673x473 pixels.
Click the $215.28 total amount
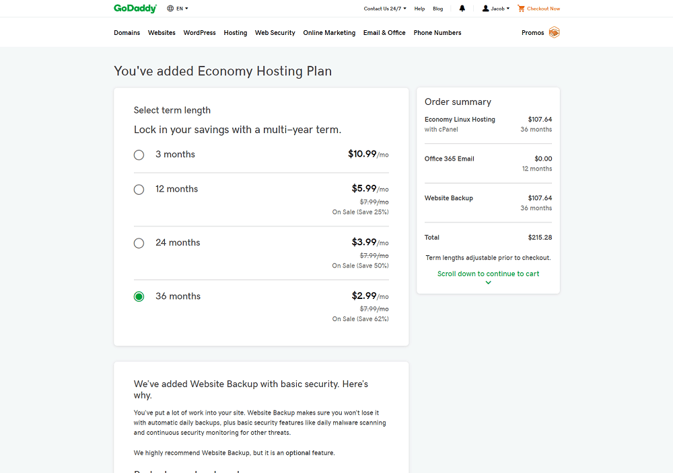[540, 237]
